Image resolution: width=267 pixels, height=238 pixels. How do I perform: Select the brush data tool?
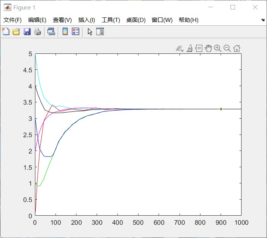pos(189,49)
